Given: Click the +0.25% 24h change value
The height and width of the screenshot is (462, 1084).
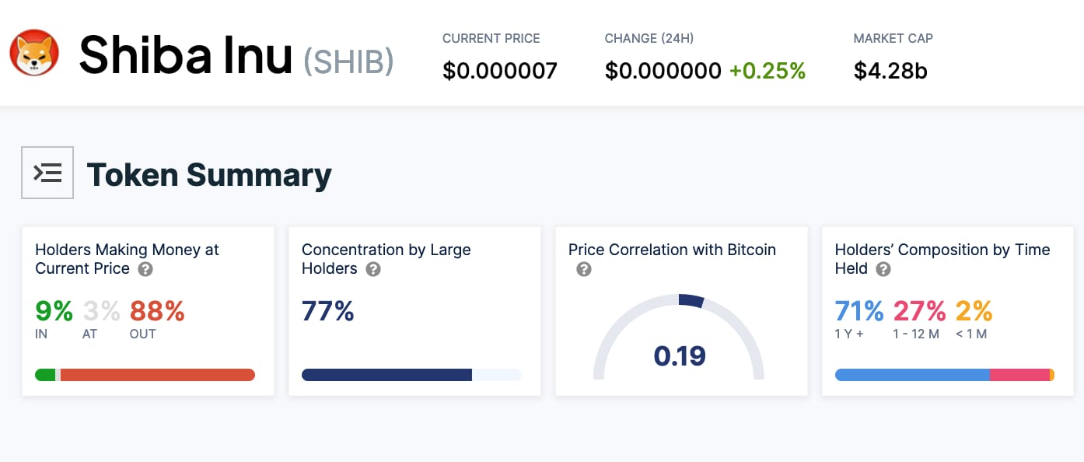Looking at the screenshot, I should [x=767, y=71].
